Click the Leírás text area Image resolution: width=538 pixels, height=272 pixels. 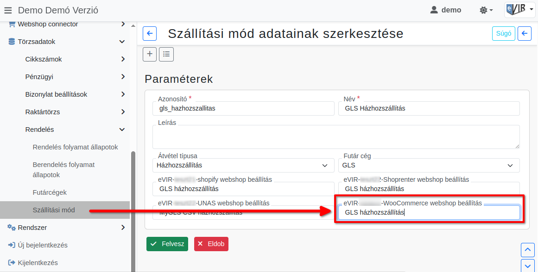click(336, 136)
